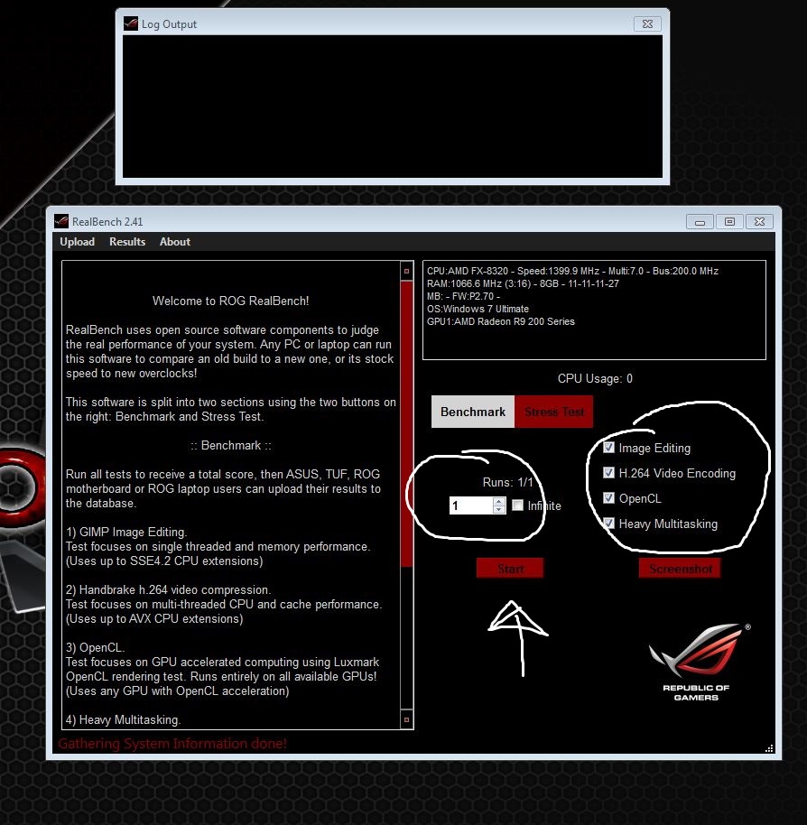Click the 'CPU Usage: 0' label
The image size is (807, 825).
click(595, 379)
